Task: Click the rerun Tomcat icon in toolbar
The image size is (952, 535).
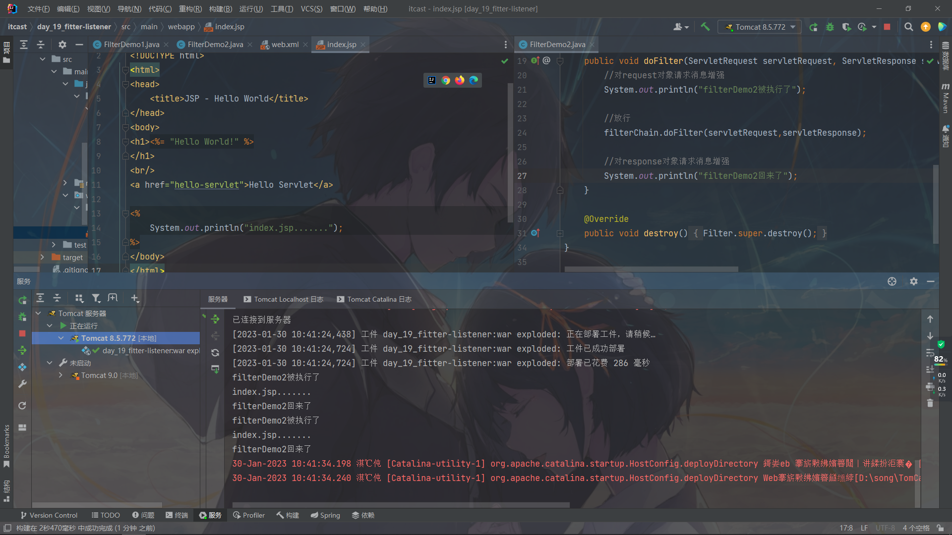Action: (814, 27)
